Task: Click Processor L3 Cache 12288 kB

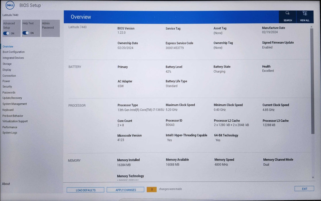Action: [269, 125]
